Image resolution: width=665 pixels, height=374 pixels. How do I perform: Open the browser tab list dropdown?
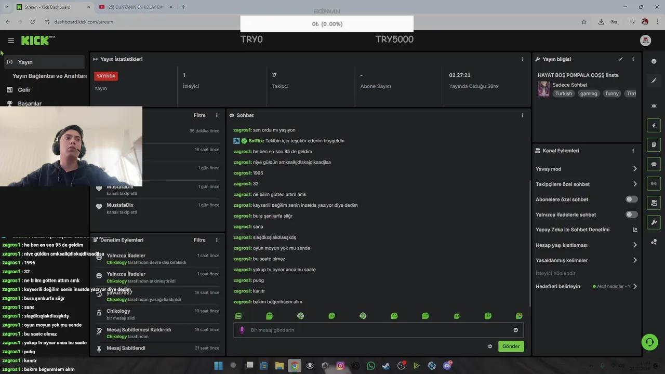click(6, 7)
